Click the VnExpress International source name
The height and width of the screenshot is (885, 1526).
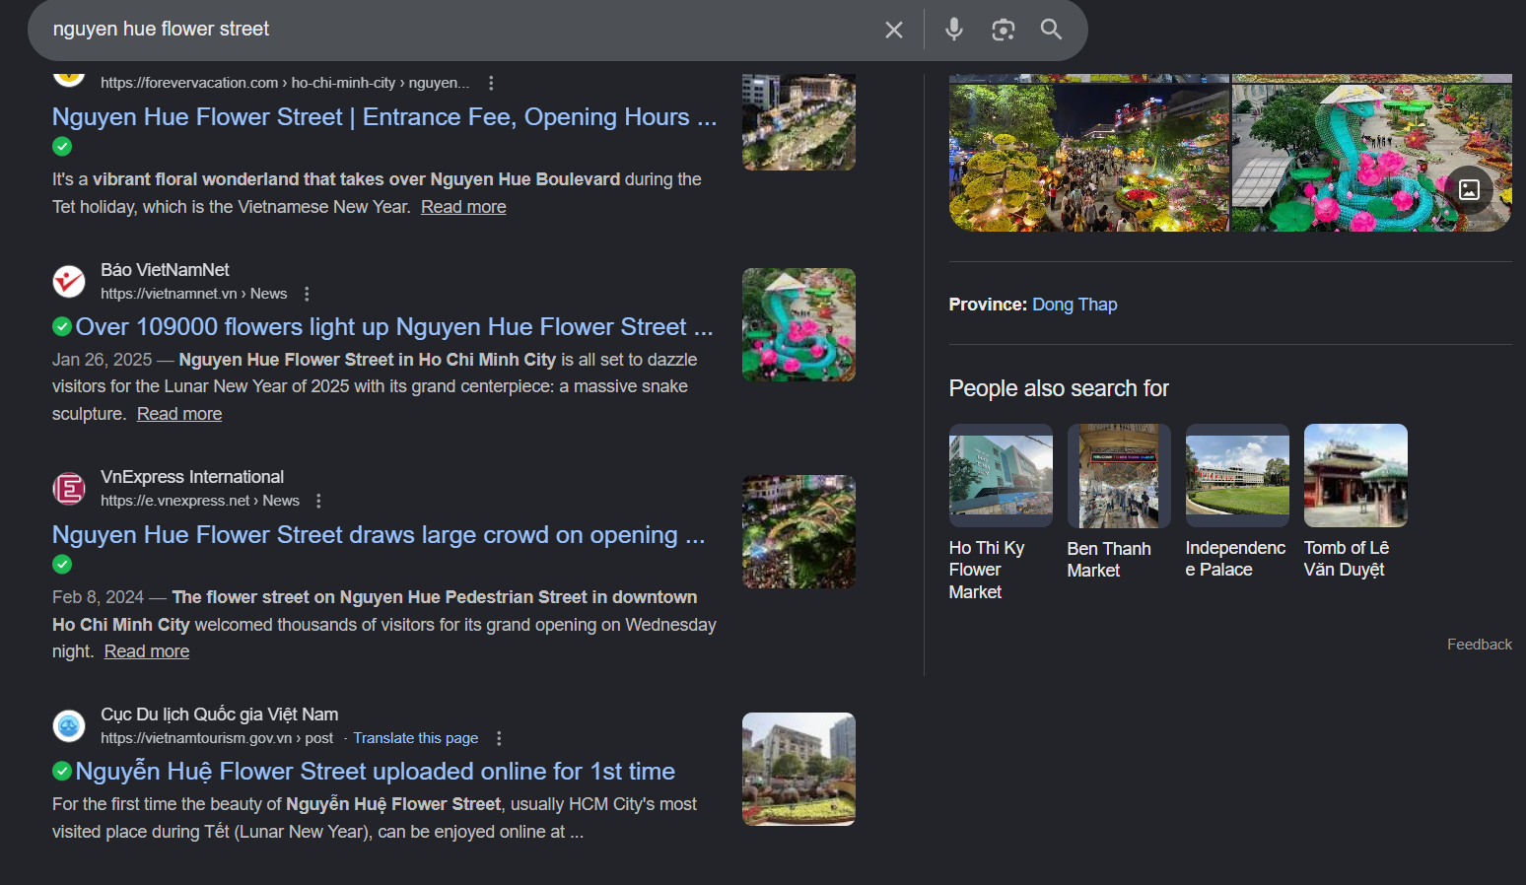point(192,477)
